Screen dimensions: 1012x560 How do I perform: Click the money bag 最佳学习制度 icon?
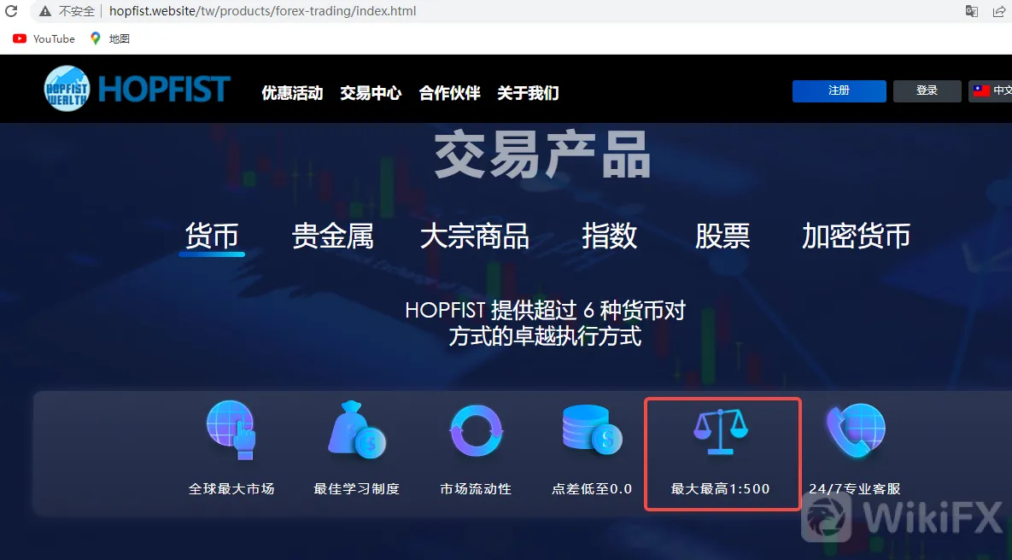356,429
